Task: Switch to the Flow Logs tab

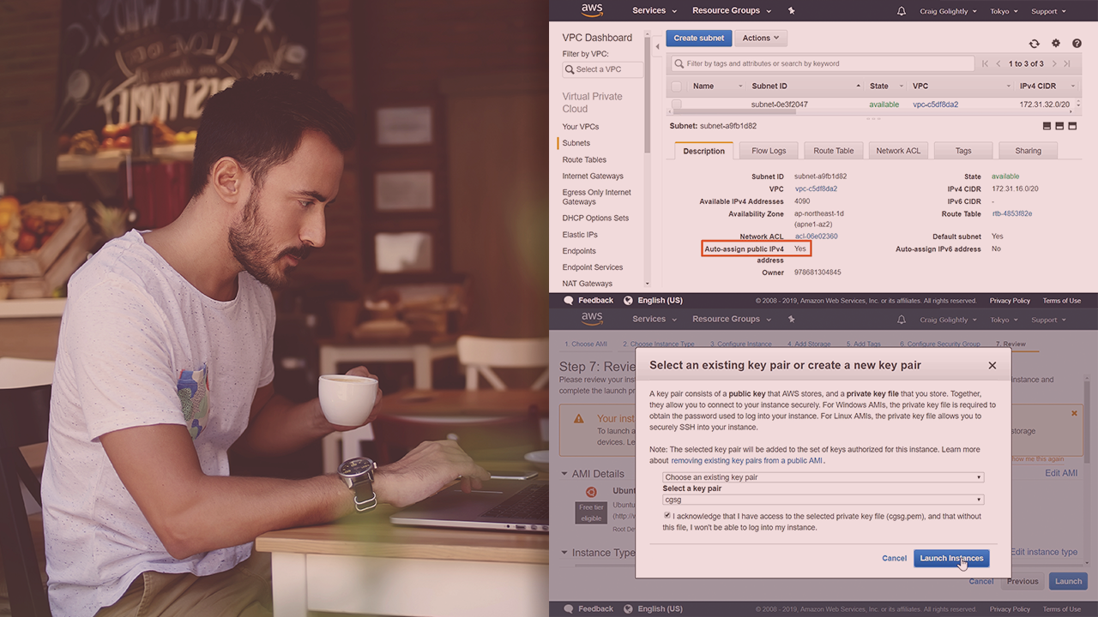Action: click(769, 151)
